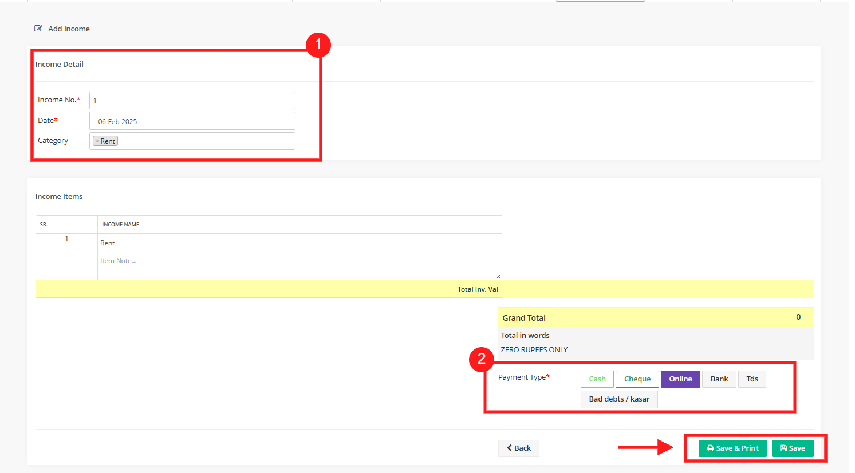The width and height of the screenshot is (855, 473).
Task: Click the green Save button
Action: coord(792,448)
